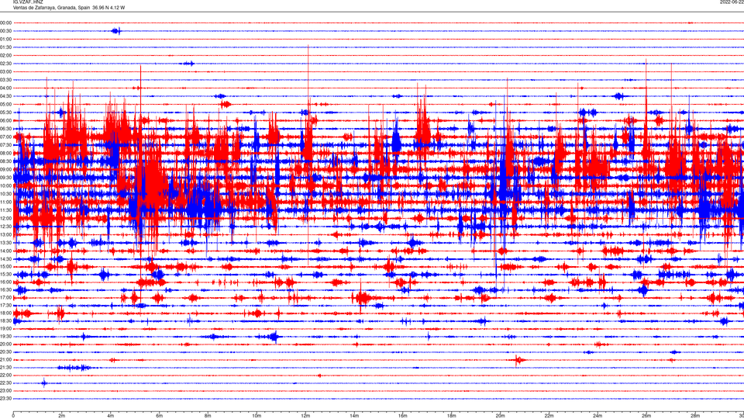Screen dimensions: 744x419
Task: Click the 4m tick label on time axis
Action: [111, 416]
